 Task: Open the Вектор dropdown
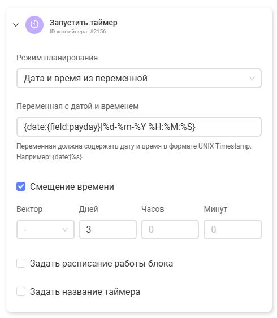point(45,229)
